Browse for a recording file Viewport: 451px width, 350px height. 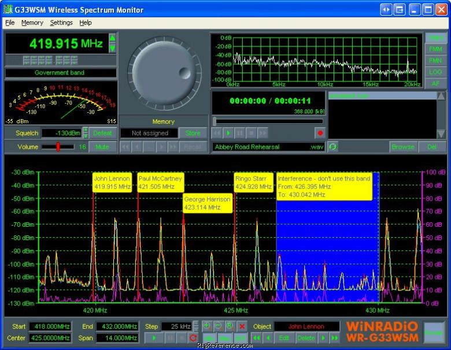[x=403, y=147]
